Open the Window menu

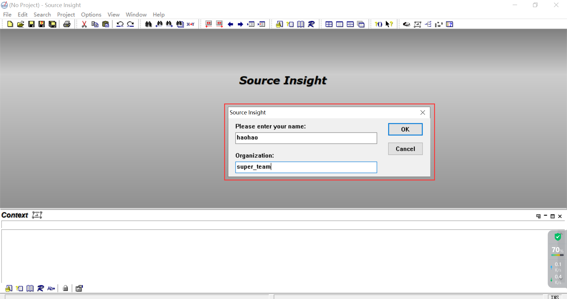136,14
